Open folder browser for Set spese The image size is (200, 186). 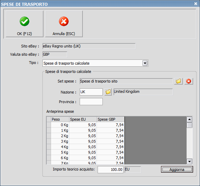(178, 81)
